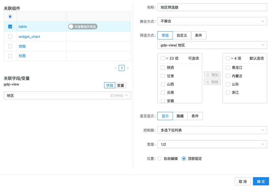Go to previous page of linked components
The height and width of the screenshot is (187, 271).
(x=116, y=68)
